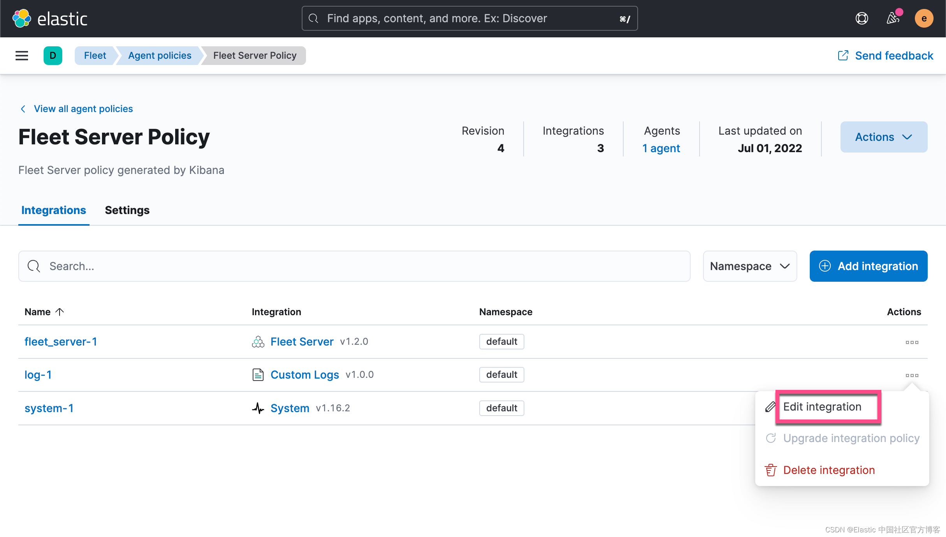
Task: Click the Add integration button
Action: pos(869,266)
